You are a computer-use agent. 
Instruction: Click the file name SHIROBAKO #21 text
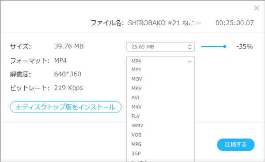tap(164, 23)
